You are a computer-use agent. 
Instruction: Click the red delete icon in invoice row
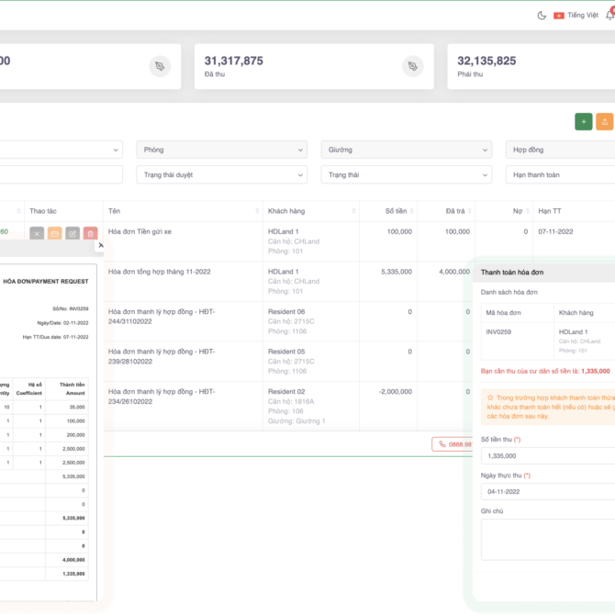tap(90, 234)
